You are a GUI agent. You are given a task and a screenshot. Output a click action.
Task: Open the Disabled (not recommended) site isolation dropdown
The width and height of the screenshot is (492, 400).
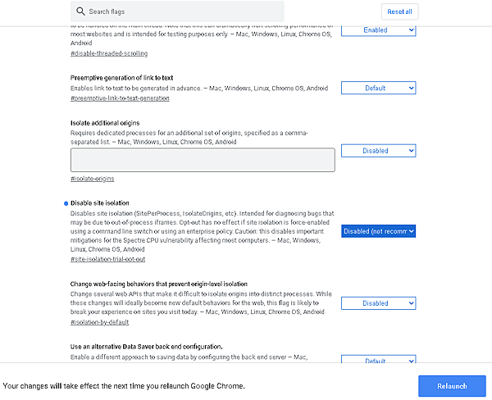pos(379,231)
